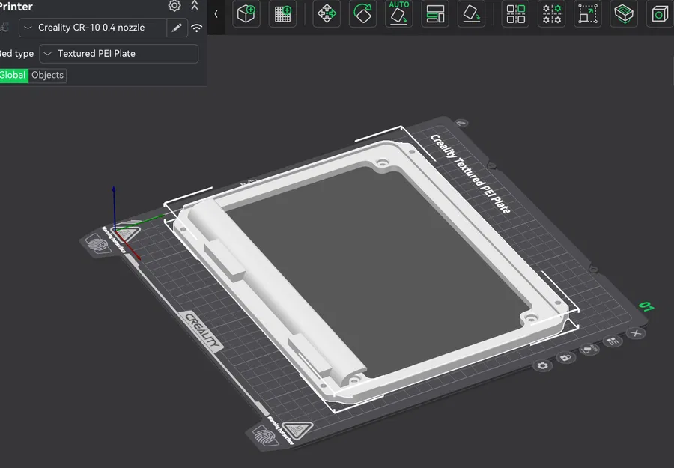Edit the printer profile with the pencil button
Viewport: 674px width, 468px height.
tap(177, 28)
